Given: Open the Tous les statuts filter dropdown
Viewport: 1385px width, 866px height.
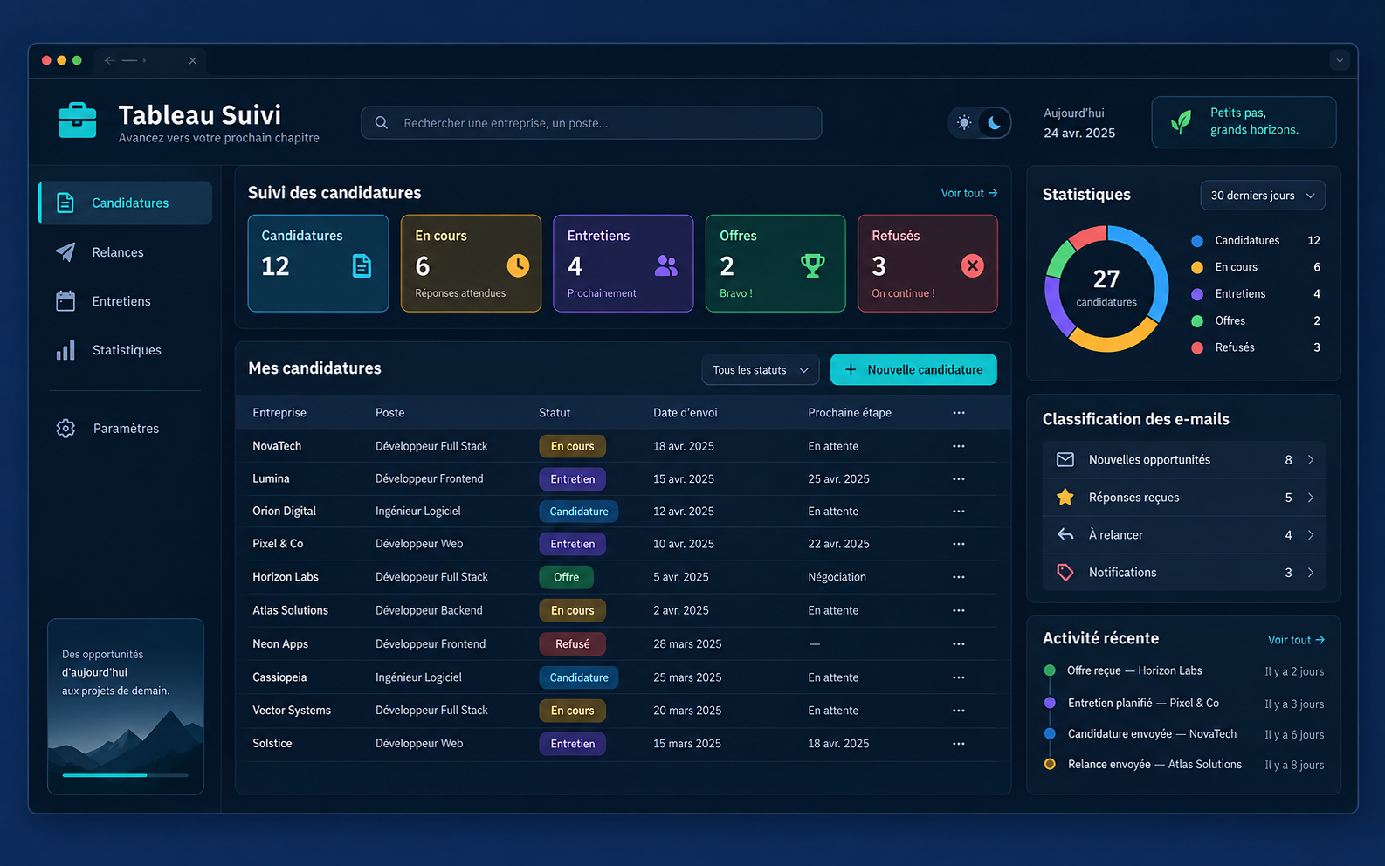Looking at the screenshot, I should click(760, 370).
